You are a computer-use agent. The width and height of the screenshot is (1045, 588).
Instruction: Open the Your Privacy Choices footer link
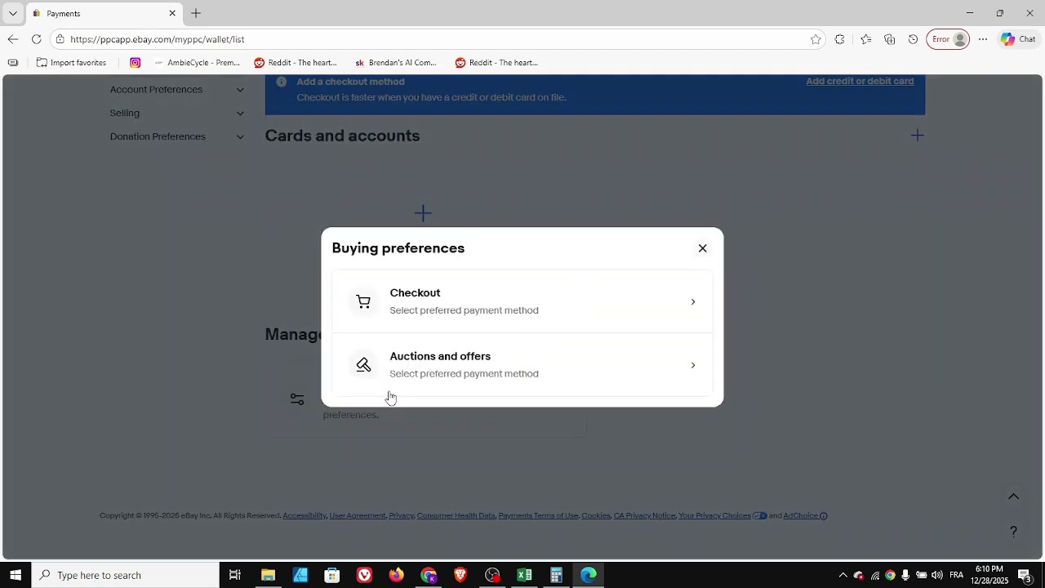coord(714,515)
